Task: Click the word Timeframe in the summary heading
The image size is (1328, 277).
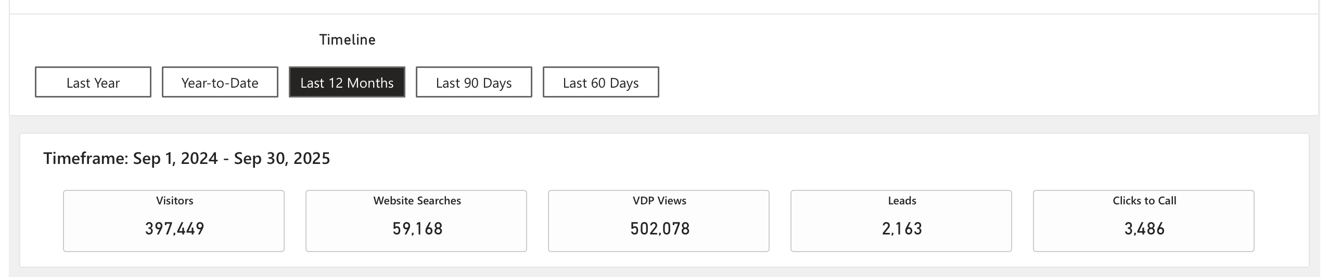Action: click(85, 158)
